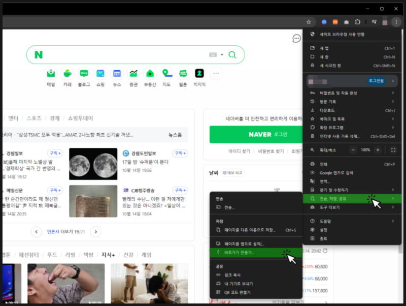Open Naver Mail from the shortcut icons
The width and height of the screenshot is (406, 306).
click(x=51, y=74)
